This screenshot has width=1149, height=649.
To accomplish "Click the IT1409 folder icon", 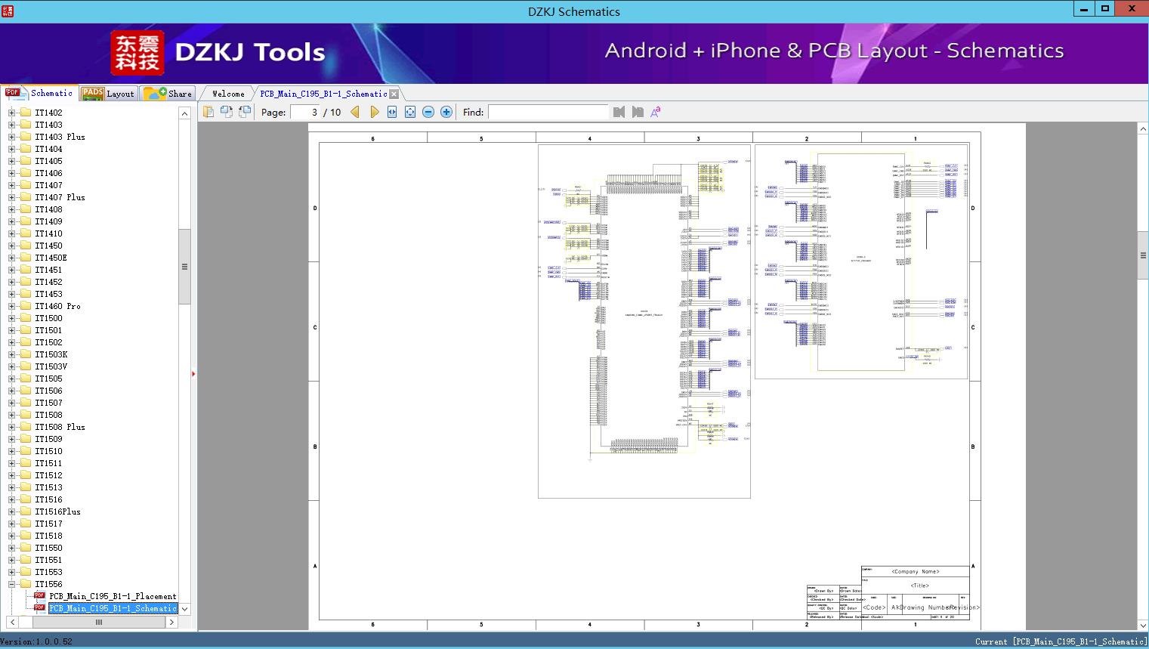I will click(x=26, y=221).
